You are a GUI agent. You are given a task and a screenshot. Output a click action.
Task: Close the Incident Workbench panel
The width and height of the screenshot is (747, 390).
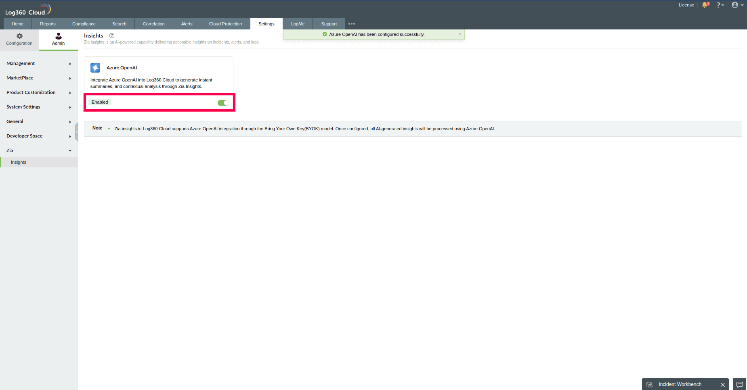tap(723, 384)
